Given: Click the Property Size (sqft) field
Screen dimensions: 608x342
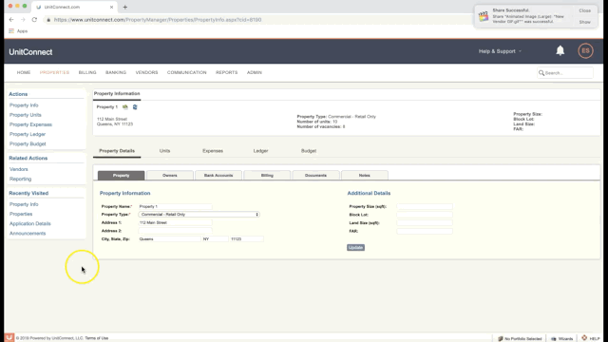Looking at the screenshot, I should click(425, 206).
